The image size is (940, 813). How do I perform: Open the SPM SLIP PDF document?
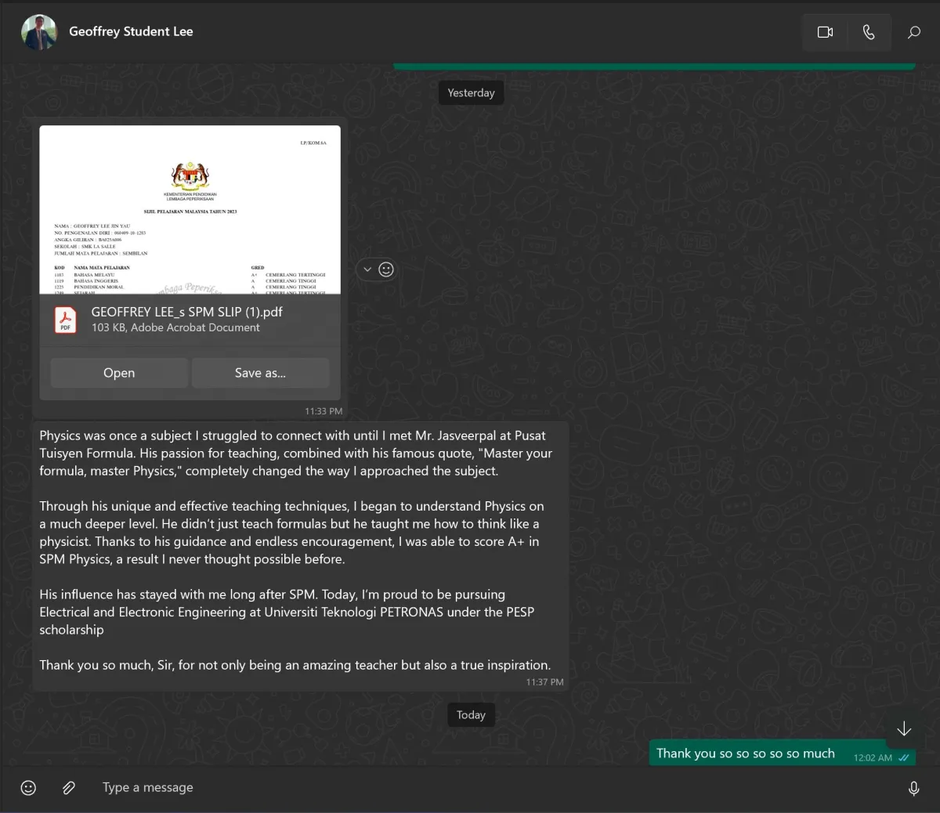(119, 373)
